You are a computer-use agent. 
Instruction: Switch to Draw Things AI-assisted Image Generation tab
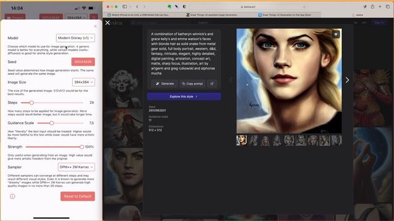[x=212, y=15]
